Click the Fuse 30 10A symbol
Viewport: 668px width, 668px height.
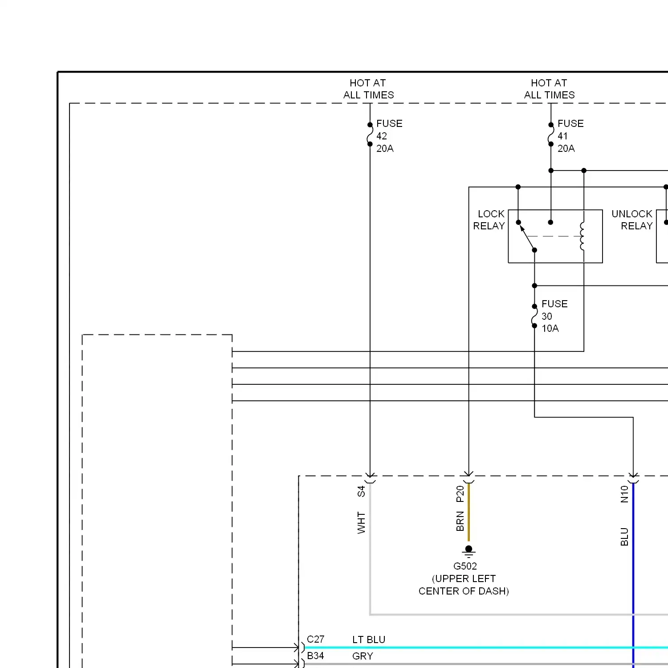point(534,316)
